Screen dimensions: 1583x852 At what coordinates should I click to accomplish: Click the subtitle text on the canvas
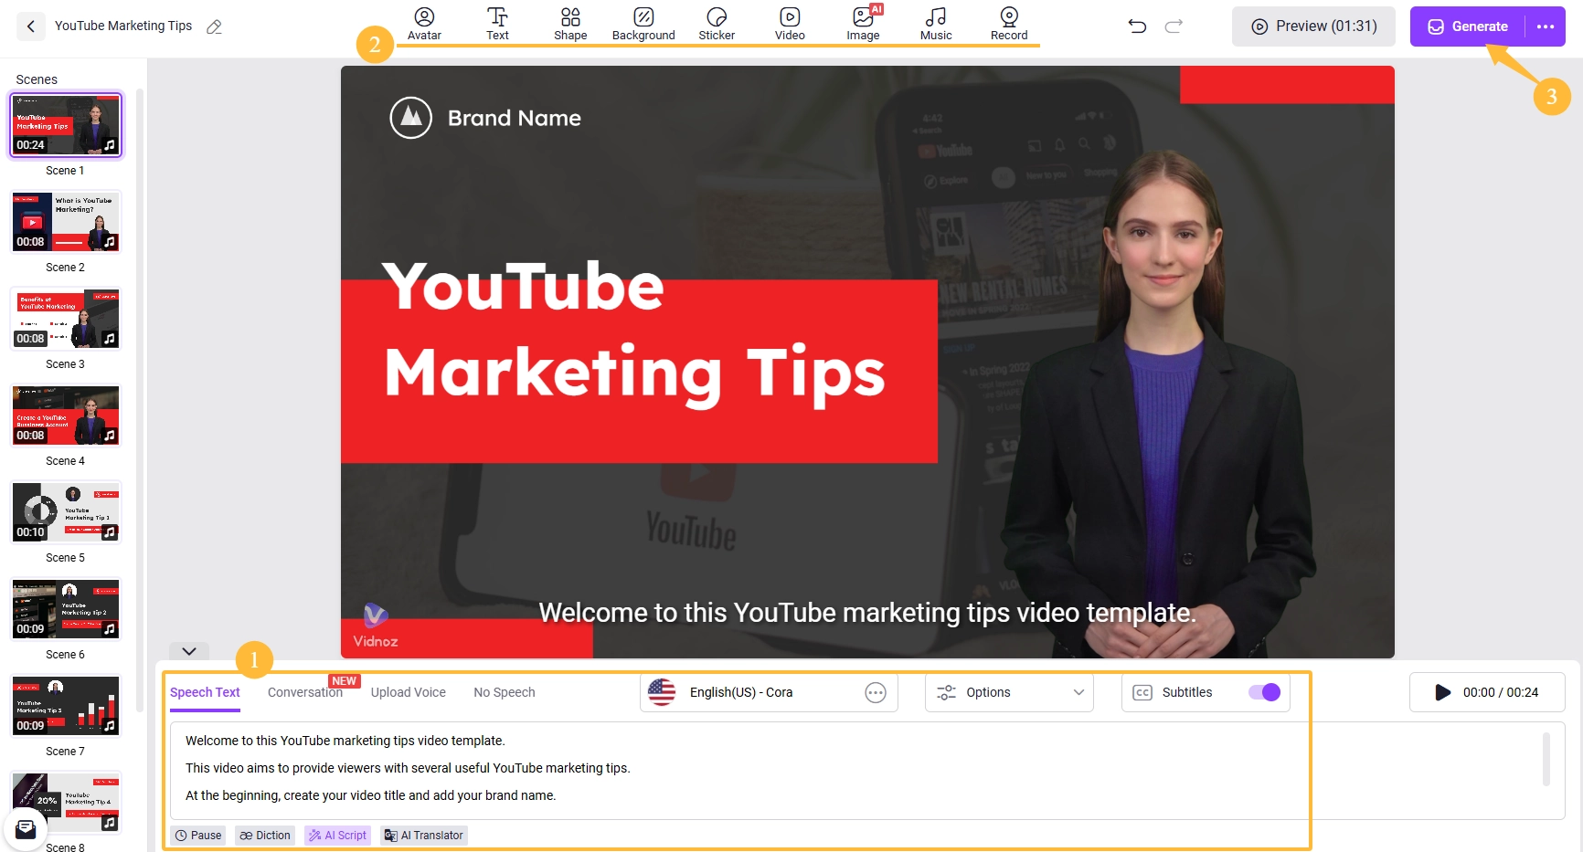[x=867, y=613]
